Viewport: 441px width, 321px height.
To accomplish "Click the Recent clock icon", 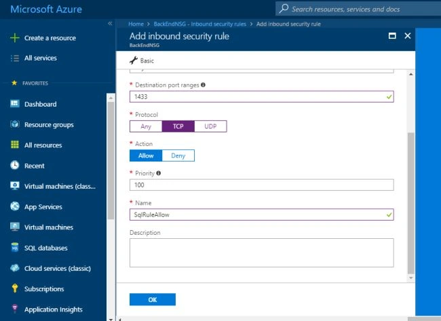I will pos(15,165).
